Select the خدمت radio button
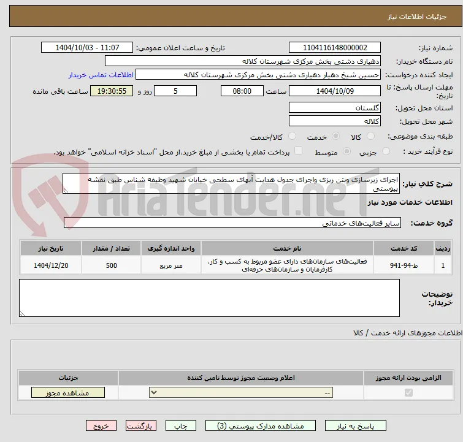Viewport: 463px width, 442px height. [335, 136]
